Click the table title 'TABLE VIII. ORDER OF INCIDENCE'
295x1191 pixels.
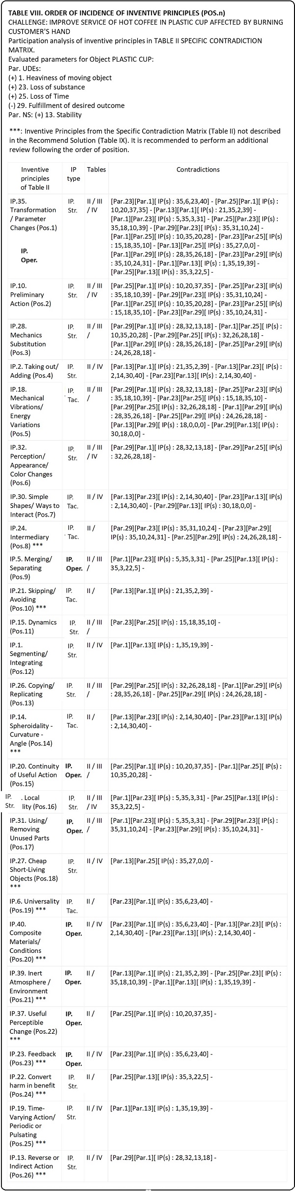114,13
